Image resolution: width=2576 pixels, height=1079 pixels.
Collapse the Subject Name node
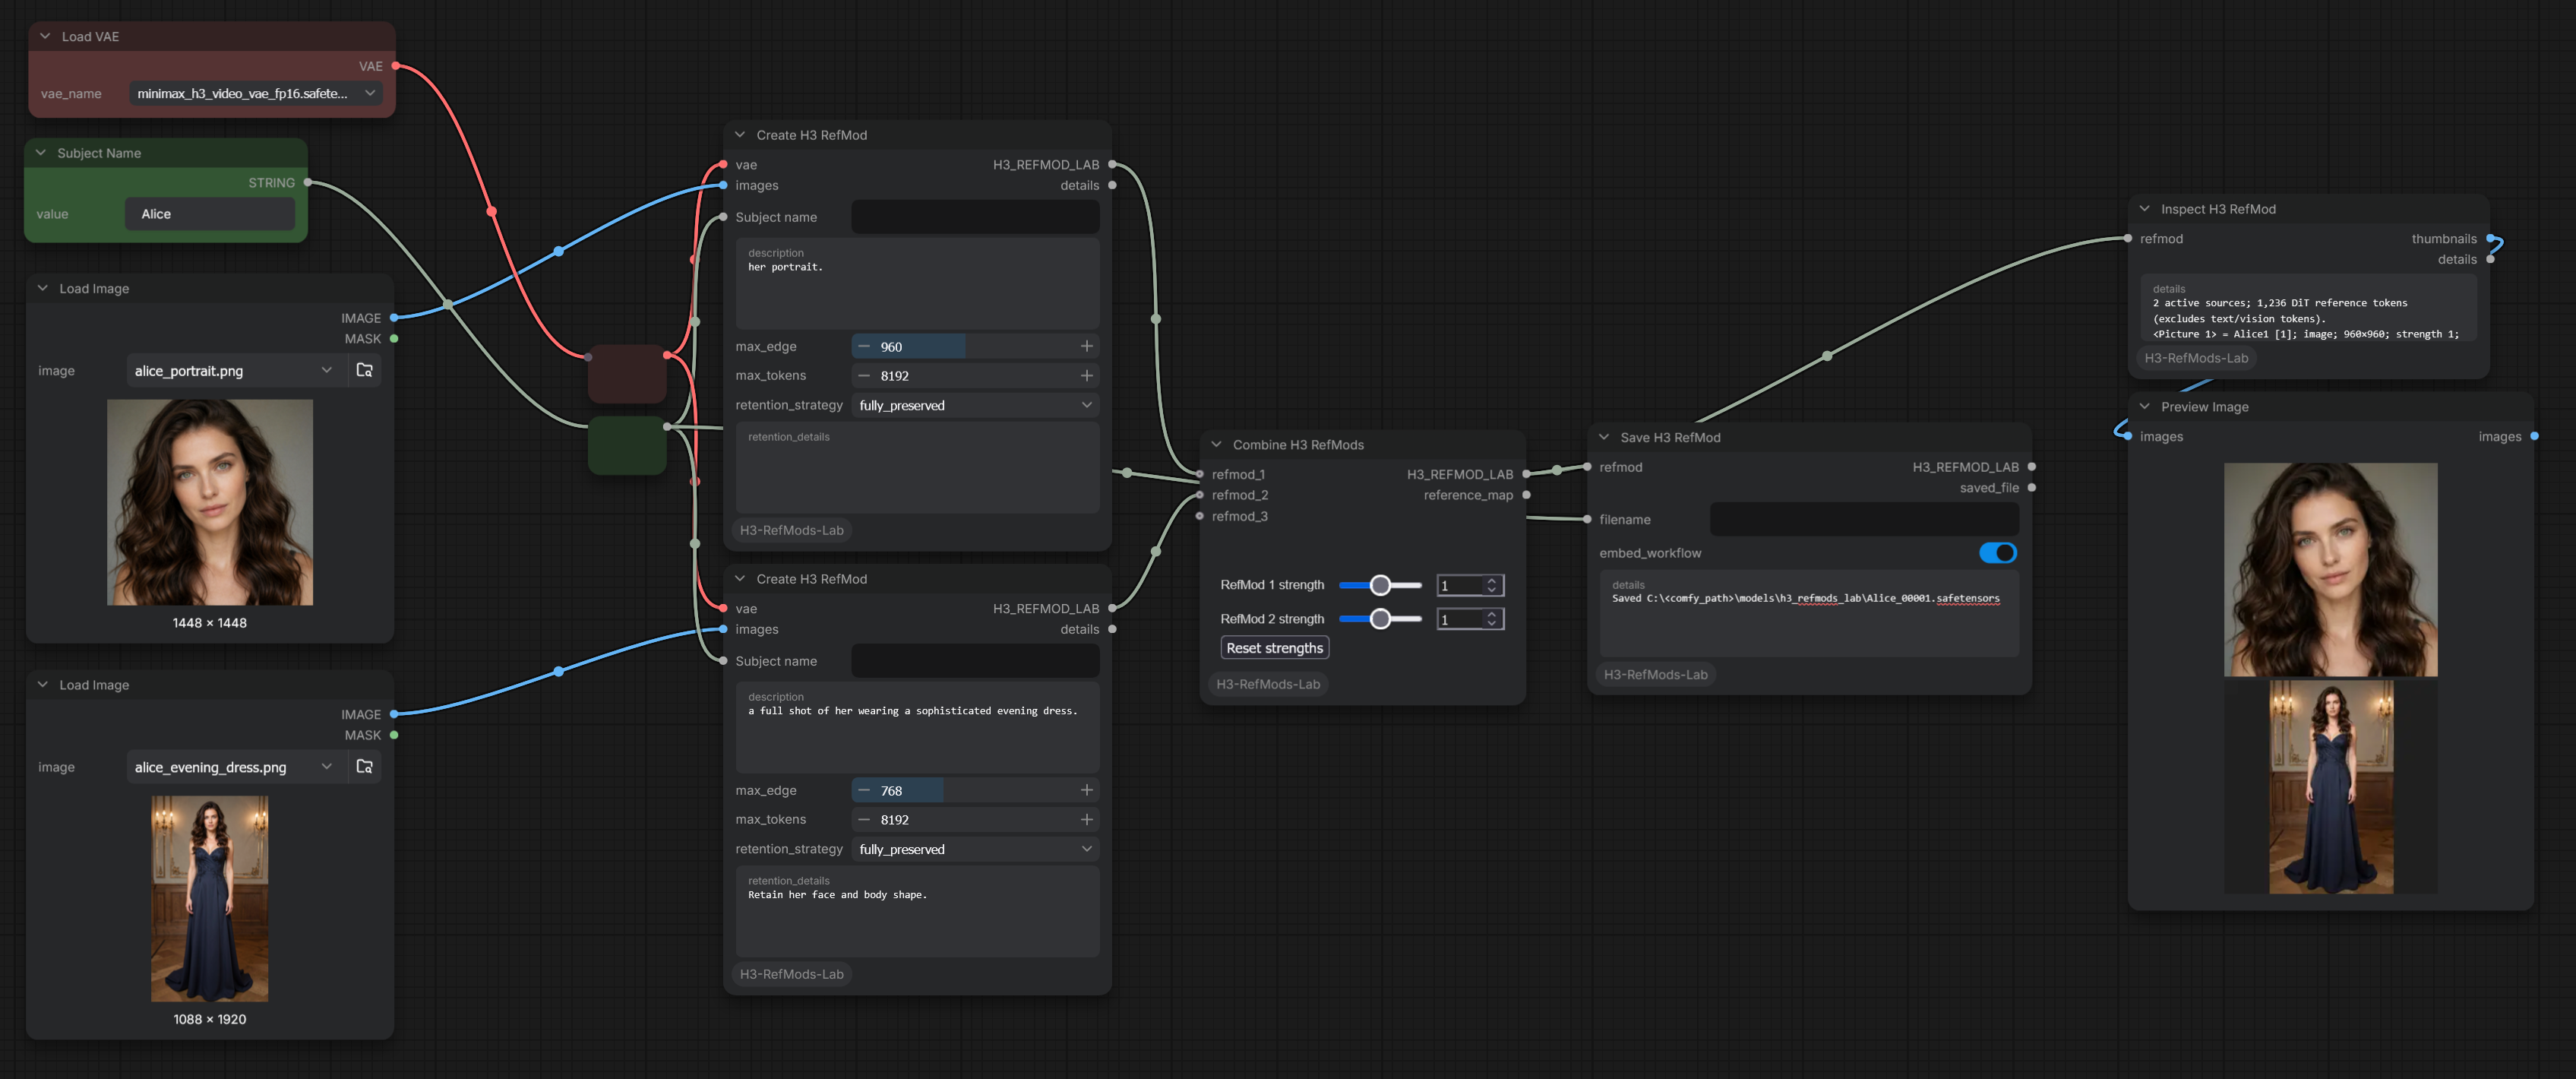[41, 153]
